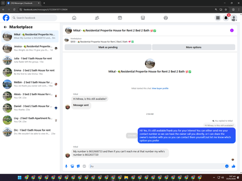Bookmark this page with the star icon
242x181 pixels.
coord(226,10)
